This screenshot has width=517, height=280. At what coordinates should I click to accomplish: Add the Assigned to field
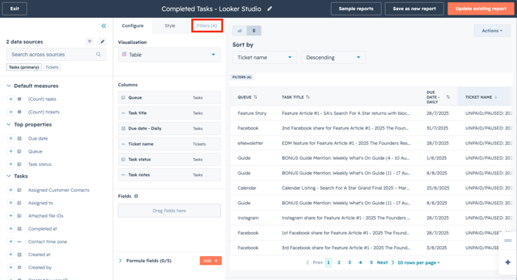click(x=11, y=203)
